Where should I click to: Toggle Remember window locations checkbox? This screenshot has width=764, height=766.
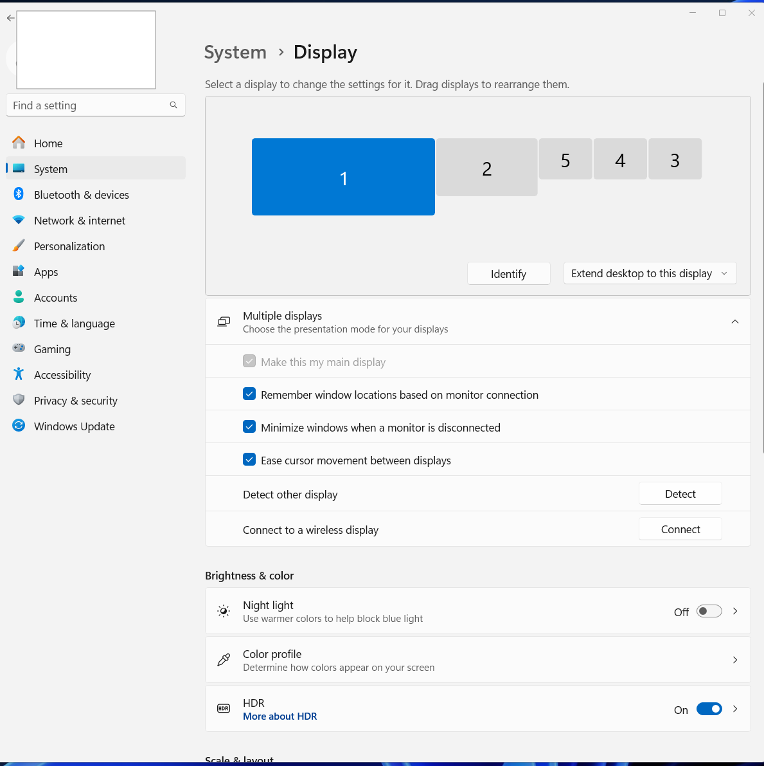(249, 394)
